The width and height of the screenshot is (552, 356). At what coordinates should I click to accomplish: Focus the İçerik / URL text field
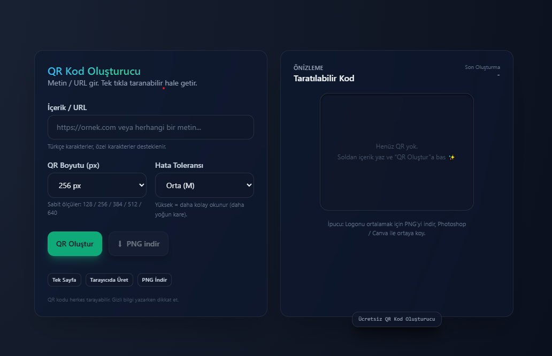[150, 128]
